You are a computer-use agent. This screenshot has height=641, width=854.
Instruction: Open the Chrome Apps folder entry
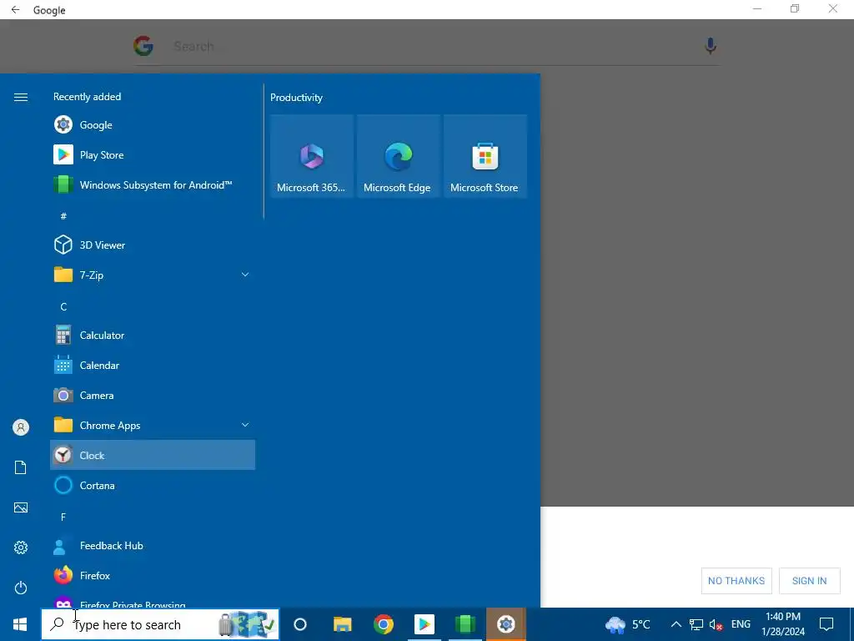click(153, 425)
